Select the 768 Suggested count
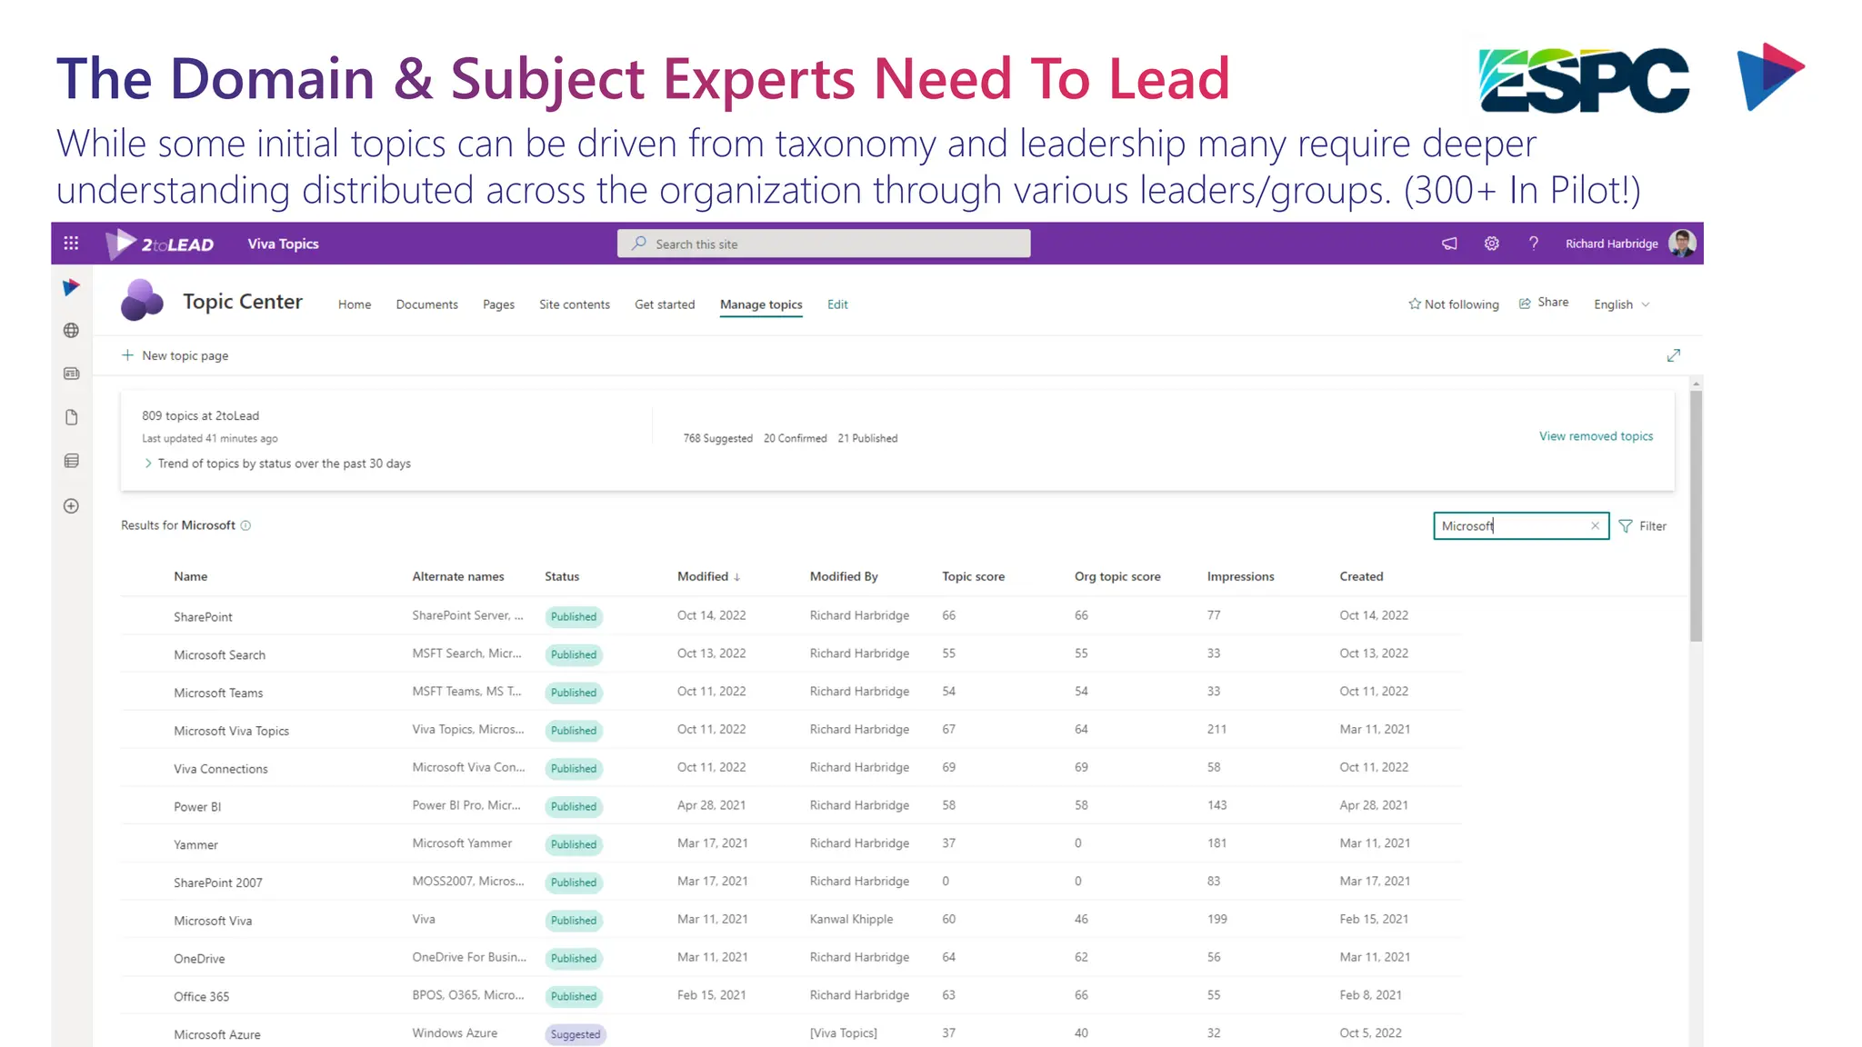 (717, 438)
